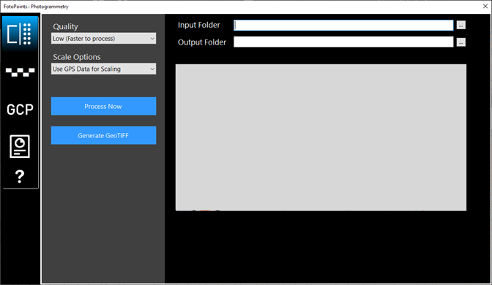Image resolution: width=492 pixels, height=285 pixels.
Task: Select the Photogrammetry point cloud sidebar icon
Action: coord(20,34)
